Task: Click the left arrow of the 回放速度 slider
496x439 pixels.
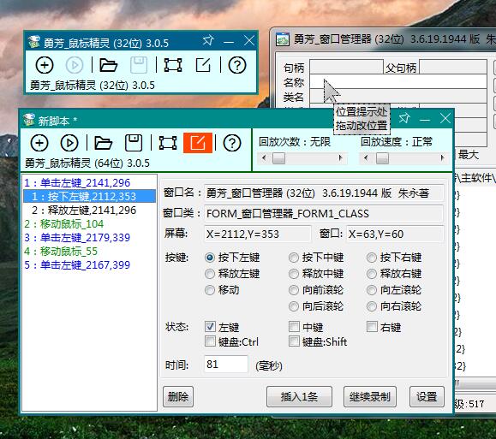Action: tap(366, 157)
